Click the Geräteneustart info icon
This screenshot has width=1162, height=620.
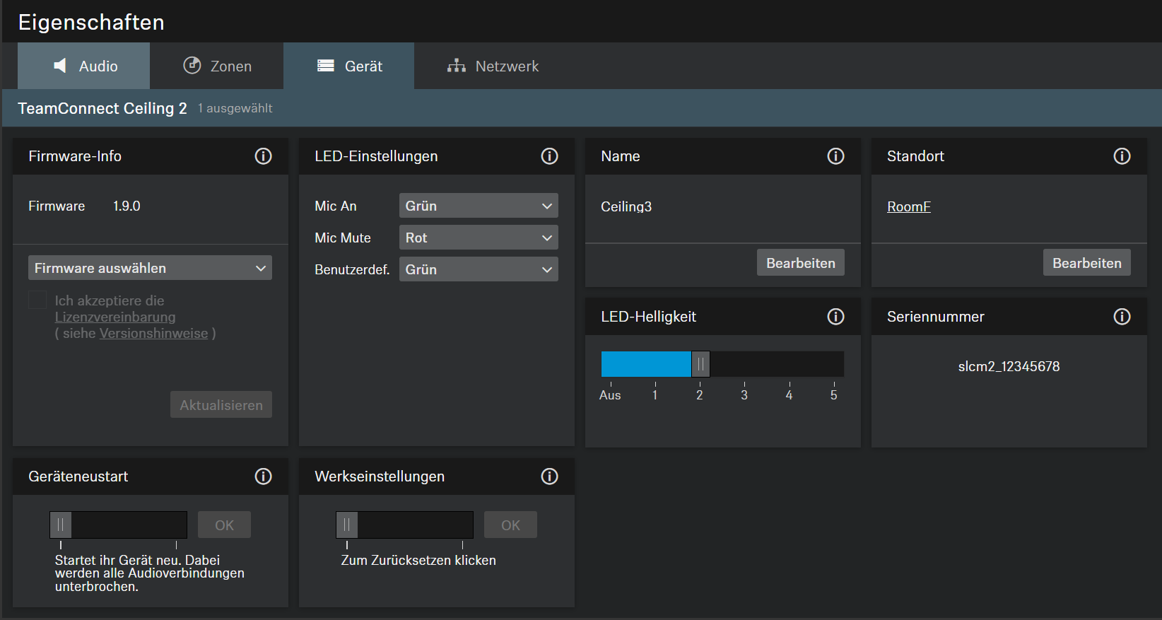click(263, 476)
